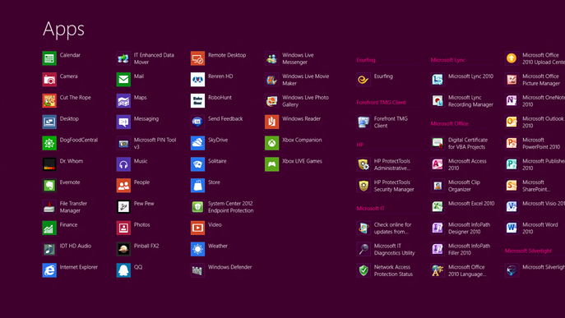Open Esurfing app icon
The height and width of the screenshot is (318, 565).
364,80
